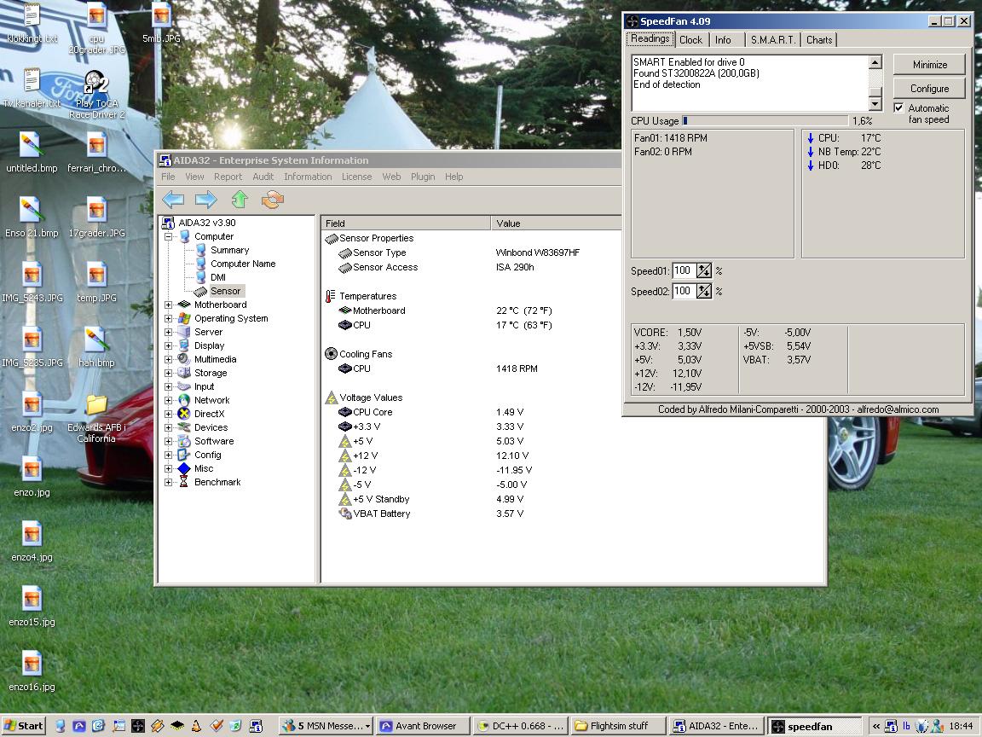Click Play ToCA Race Driver 2 shortcut

tap(96, 96)
